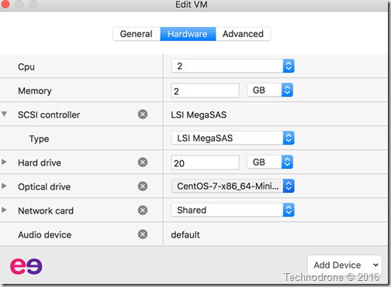This screenshot has height=287, width=391.
Task: Expand the Network card row
Action: coord(4,210)
